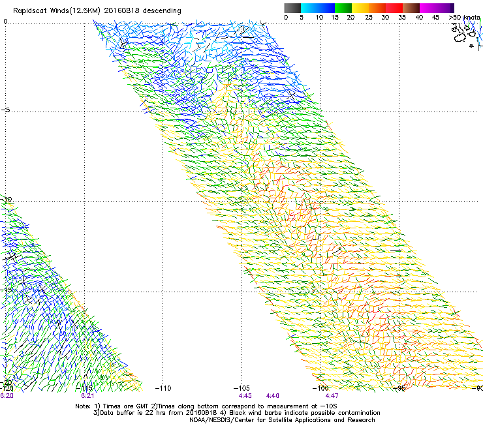
Task: Click the "NOAA/NESDIS/Center for Satellite Applications and Research" credit
Action: tap(282, 420)
